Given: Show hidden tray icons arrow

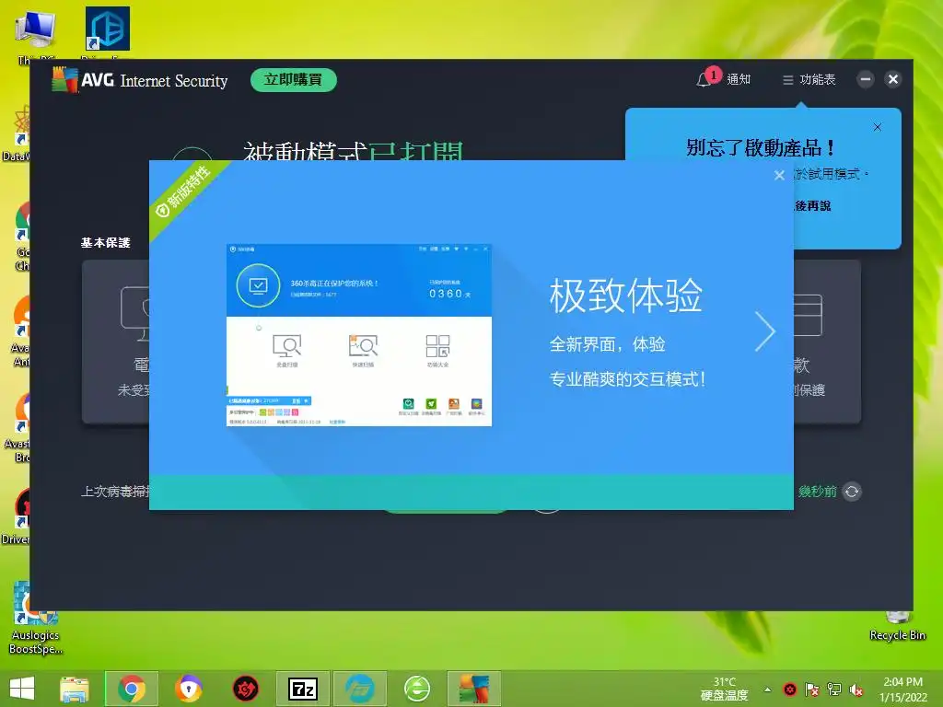Looking at the screenshot, I should pyautogui.click(x=767, y=690).
